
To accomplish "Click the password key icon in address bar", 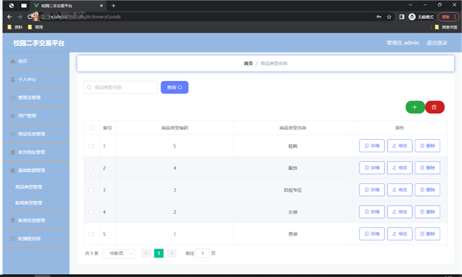I will [x=379, y=17].
